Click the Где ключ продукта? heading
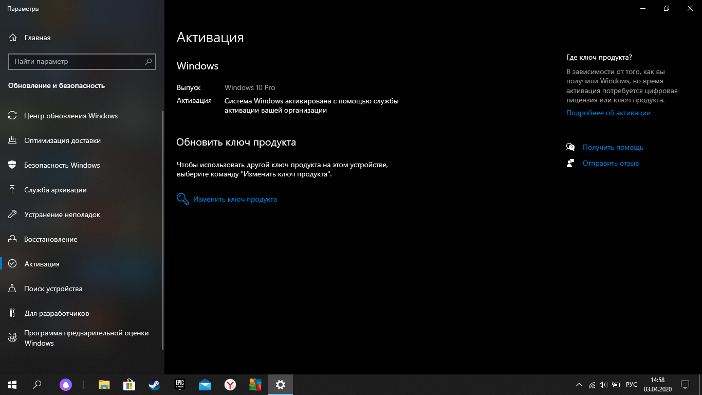 click(599, 57)
